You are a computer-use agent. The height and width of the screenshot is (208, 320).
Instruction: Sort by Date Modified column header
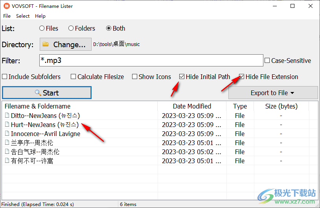(x=192, y=106)
